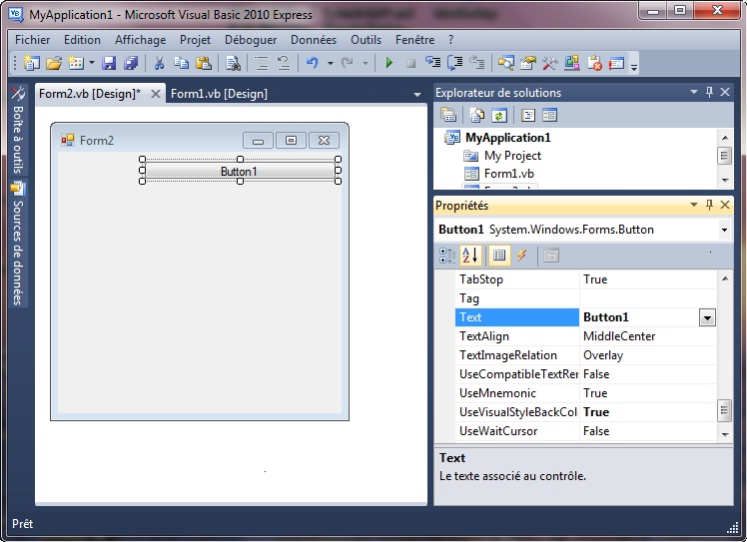Save the current file with floppy icon

click(x=109, y=63)
